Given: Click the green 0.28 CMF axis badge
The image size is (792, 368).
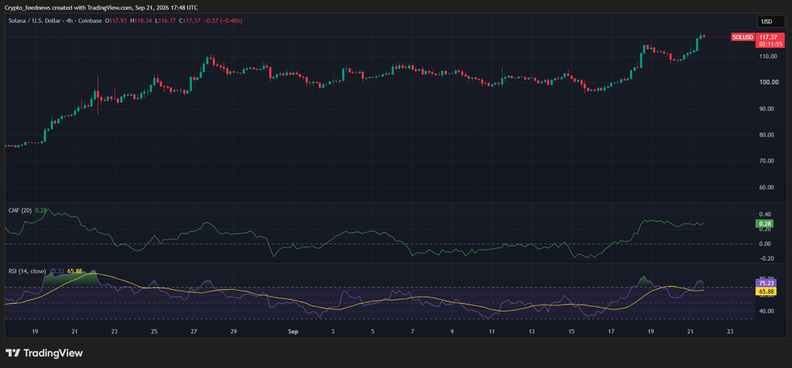Looking at the screenshot, I should [x=763, y=223].
